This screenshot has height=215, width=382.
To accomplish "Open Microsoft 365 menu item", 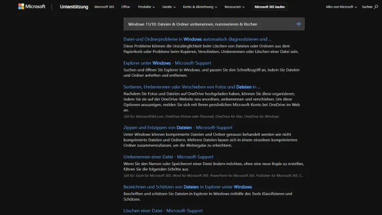I will [104, 7].
